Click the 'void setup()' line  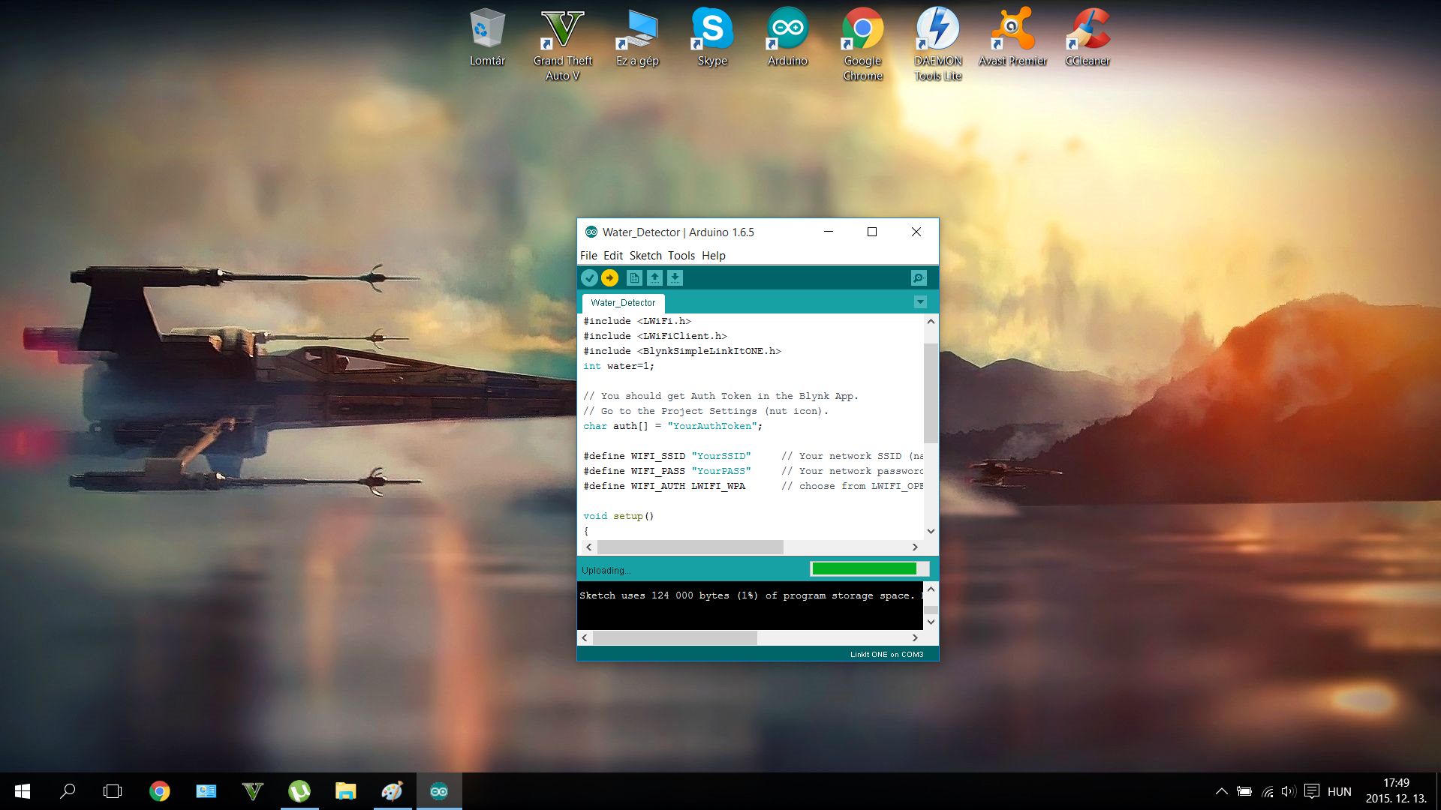(x=618, y=516)
